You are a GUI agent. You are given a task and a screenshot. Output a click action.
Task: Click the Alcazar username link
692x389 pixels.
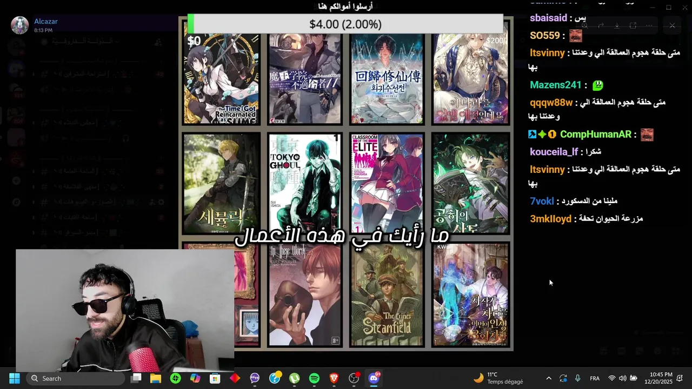46,22
